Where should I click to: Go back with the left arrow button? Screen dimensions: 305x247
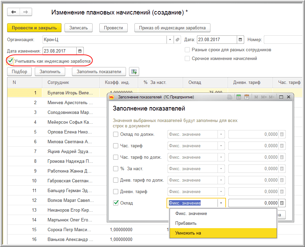[x=14, y=12]
